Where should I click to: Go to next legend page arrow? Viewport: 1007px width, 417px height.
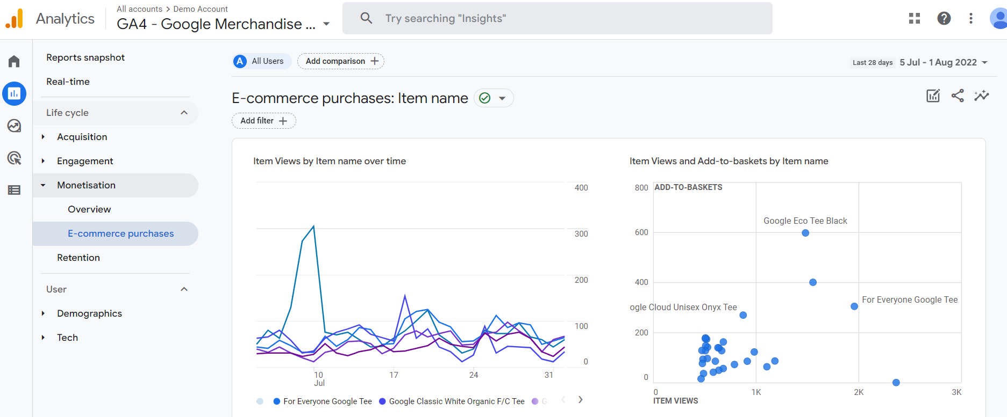(x=581, y=400)
